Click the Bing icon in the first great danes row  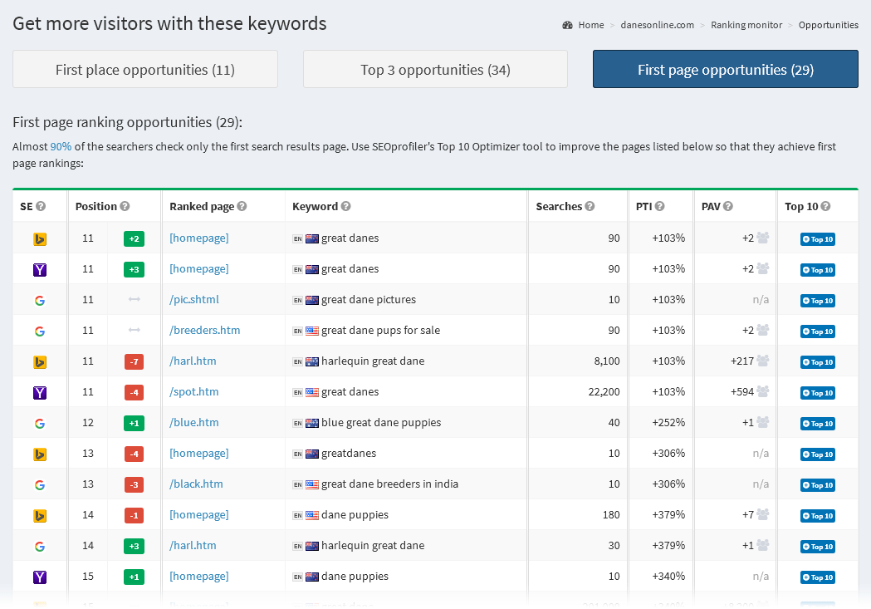(39, 238)
